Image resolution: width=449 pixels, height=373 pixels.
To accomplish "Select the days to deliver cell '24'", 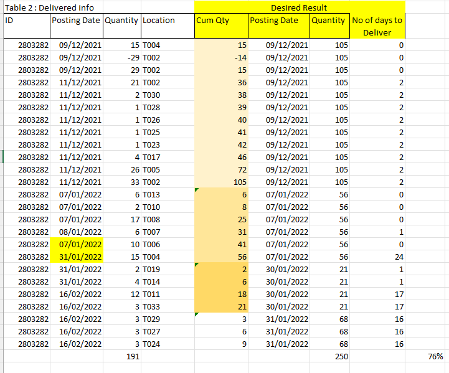I will (377, 257).
